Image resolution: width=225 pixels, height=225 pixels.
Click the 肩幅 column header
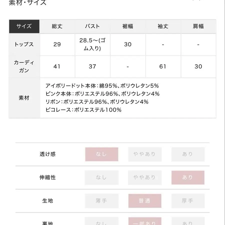point(198,26)
